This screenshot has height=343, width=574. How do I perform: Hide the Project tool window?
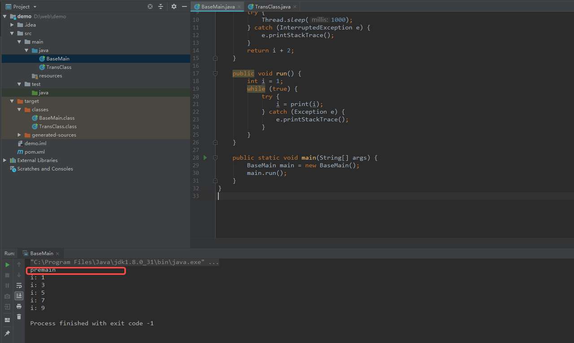(184, 7)
